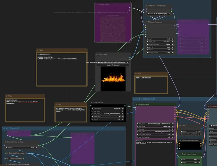Click the green output socket of IPAdapter Unified Loader

tap(171, 11)
